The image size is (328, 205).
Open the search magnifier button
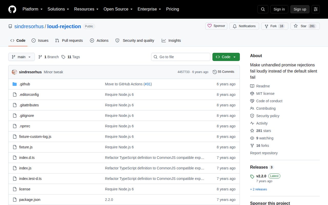pyautogui.click(x=263, y=9)
